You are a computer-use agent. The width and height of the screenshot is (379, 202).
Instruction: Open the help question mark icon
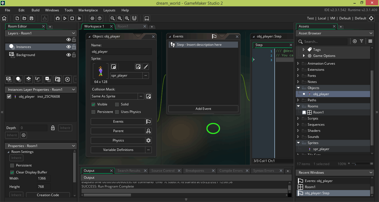[x=100, y=18]
